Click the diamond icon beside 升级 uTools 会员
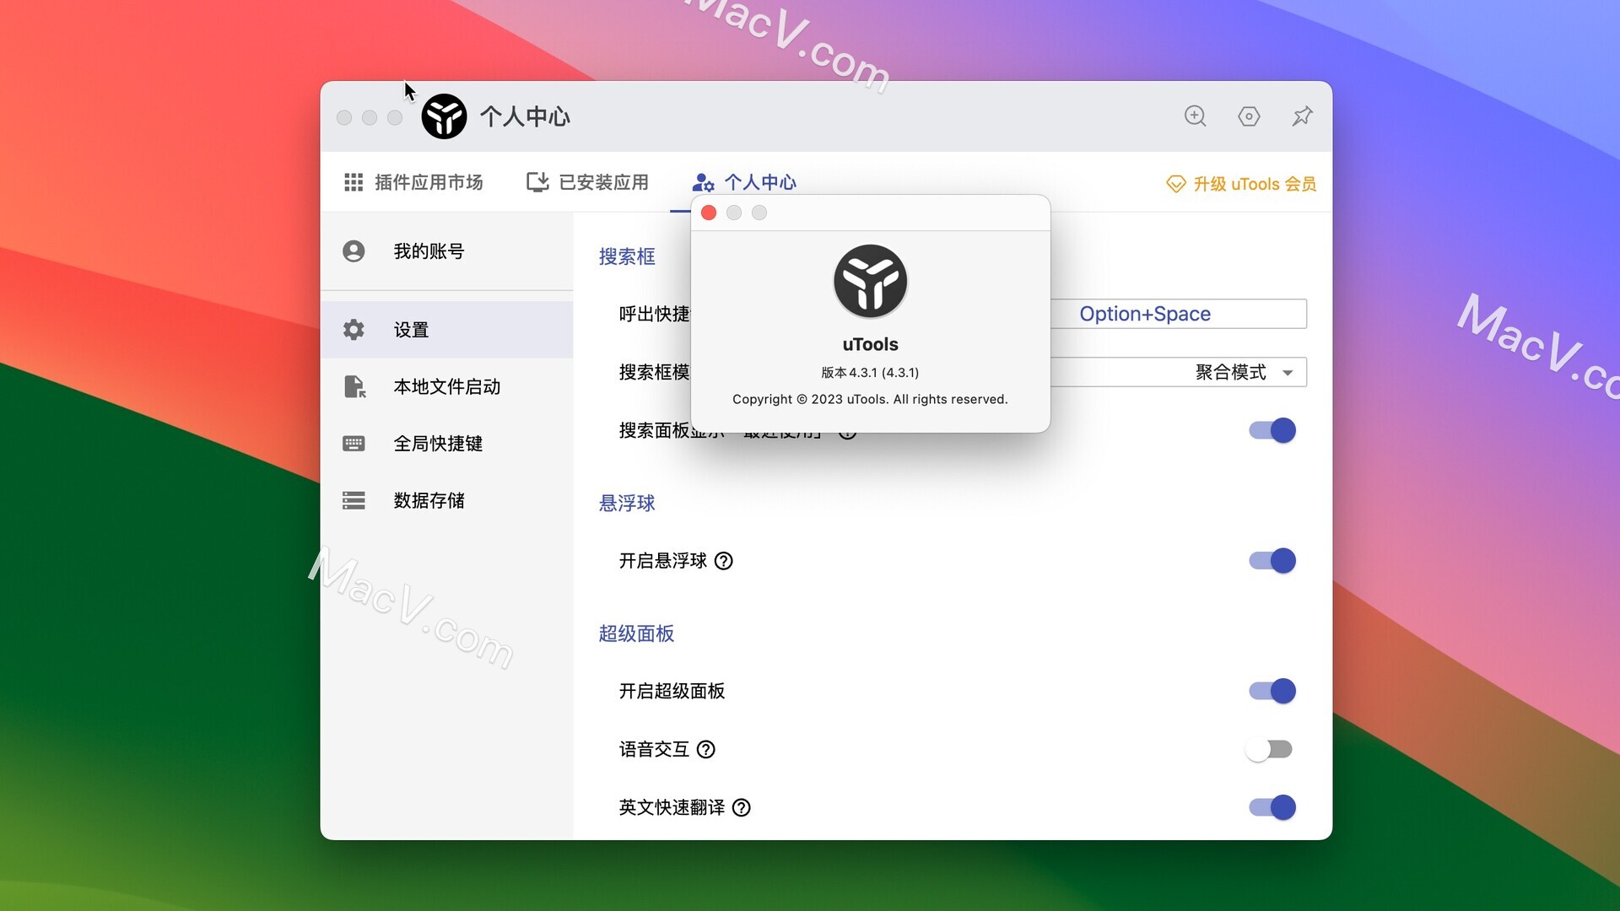The width and height of the screenshot is (1620, 911). [x=1176, y=184]
